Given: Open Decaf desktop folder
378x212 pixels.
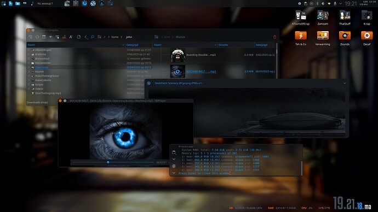Looking at the screenshot, I should click(x=366, y=38).
